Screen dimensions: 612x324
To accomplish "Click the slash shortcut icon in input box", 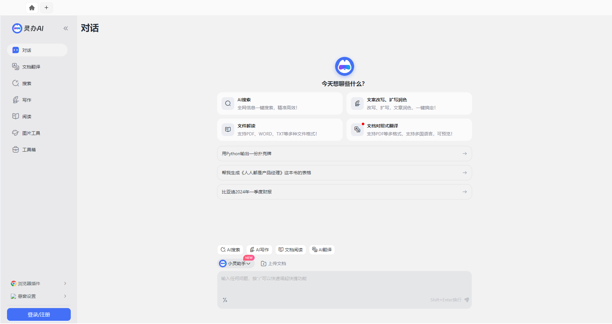I will [x=225, y=300].
